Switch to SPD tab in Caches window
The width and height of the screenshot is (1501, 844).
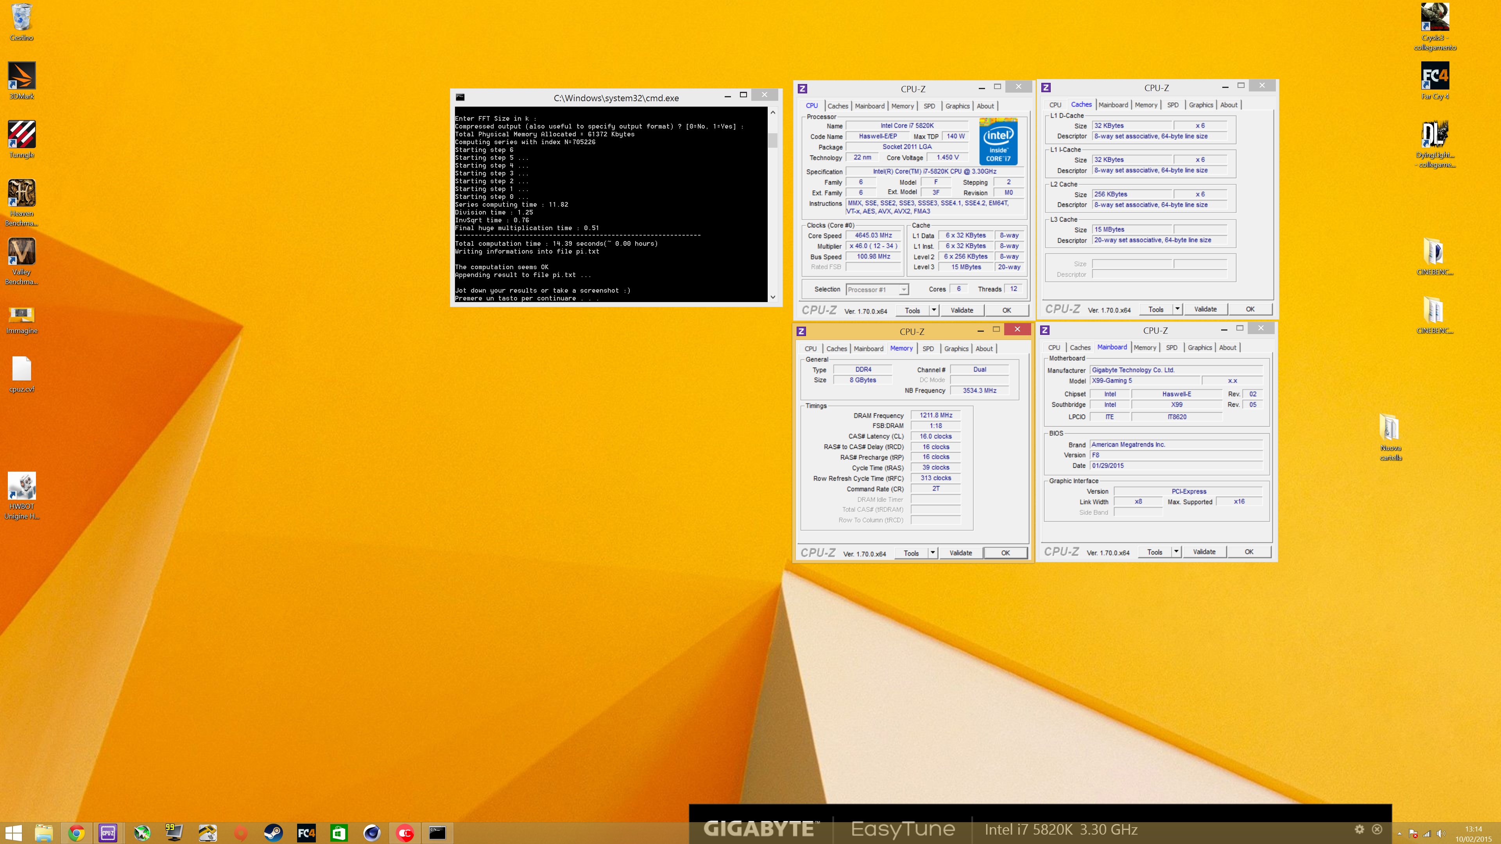(1173, 105)
